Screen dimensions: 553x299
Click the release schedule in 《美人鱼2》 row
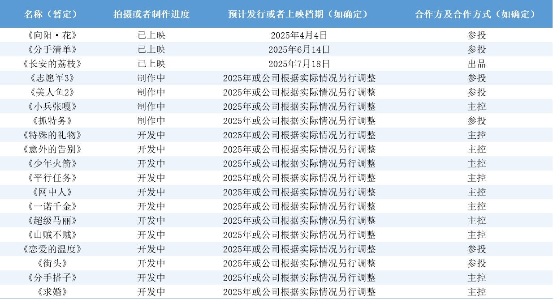pyautogui.click(x=299, y=92)
